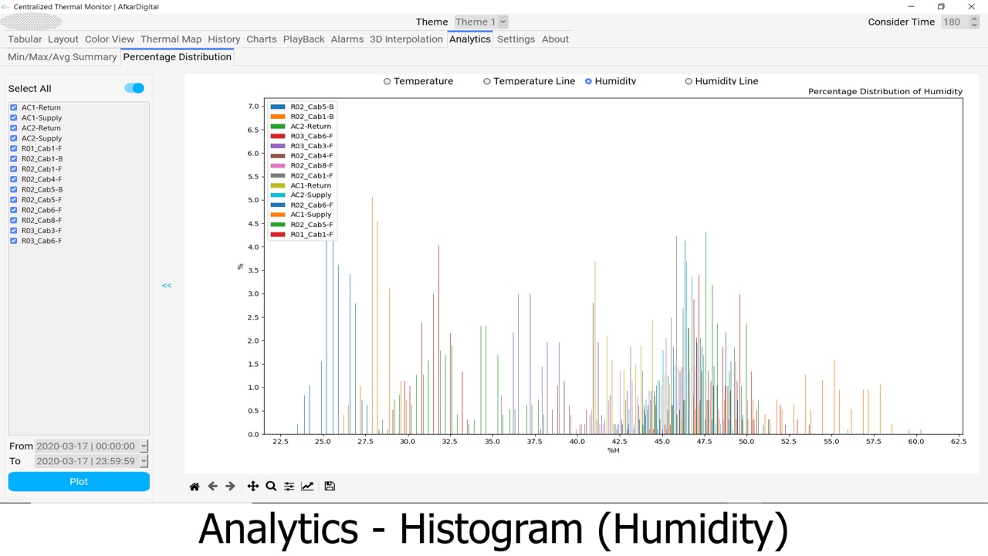The height and width of the screenshot is (556, 988).
Task: Open the Min/Max/Avg Summary tab
Action: [x=62, y=57]
